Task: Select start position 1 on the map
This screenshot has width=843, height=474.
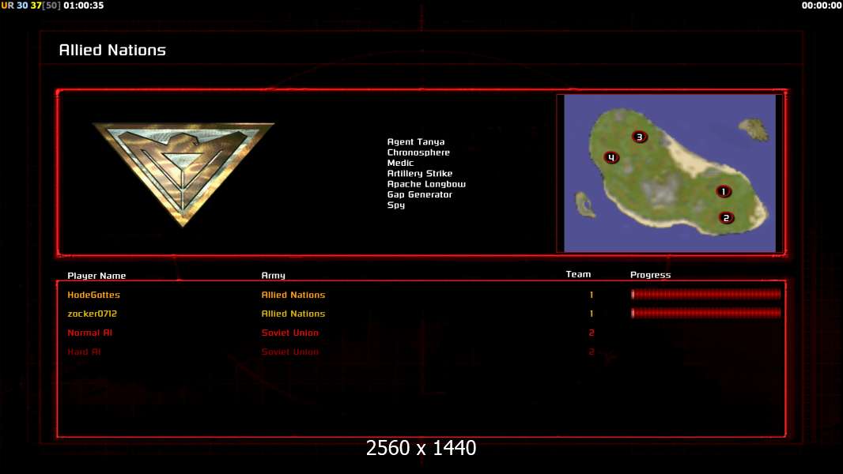Action: pyautogui.click(x=724, y=192)
